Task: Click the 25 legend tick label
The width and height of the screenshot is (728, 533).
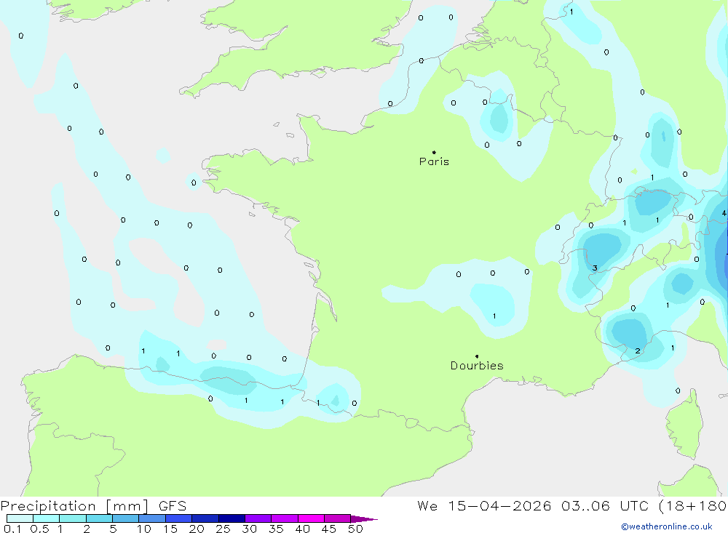Action: (x=223, y=529)
